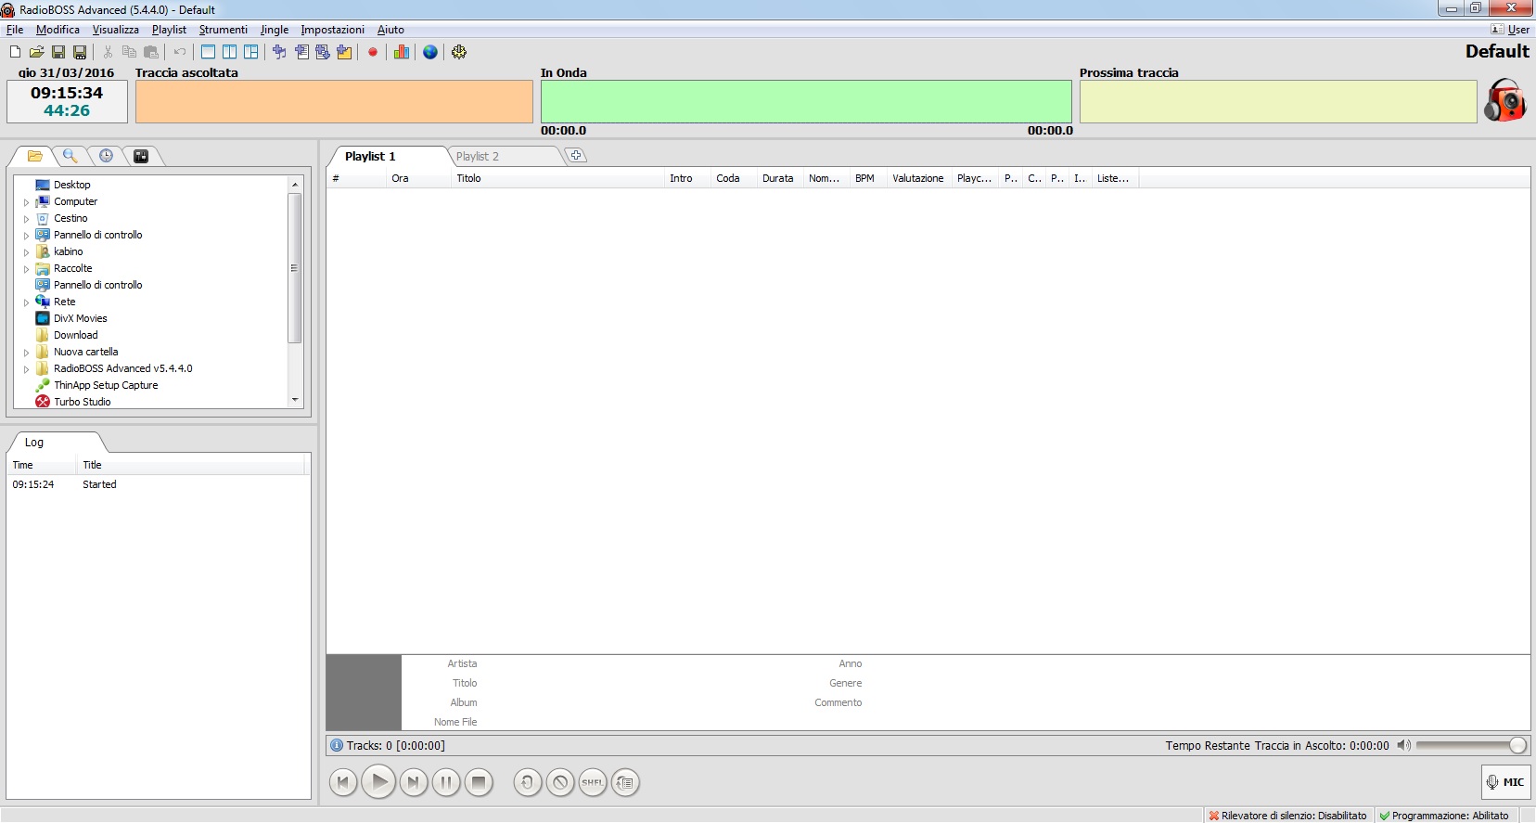This screenshot has height=823, width=1536.
Task: Expand the Computer tree node
Action: (x=26, y=202)
